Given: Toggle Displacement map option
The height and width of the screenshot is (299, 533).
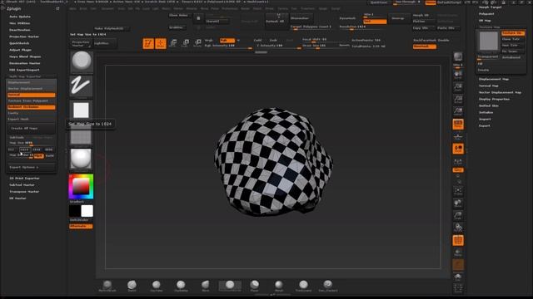Looking at the screenshot, I should tap(31, 83).
